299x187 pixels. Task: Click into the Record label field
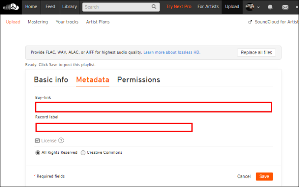(114, 127)
